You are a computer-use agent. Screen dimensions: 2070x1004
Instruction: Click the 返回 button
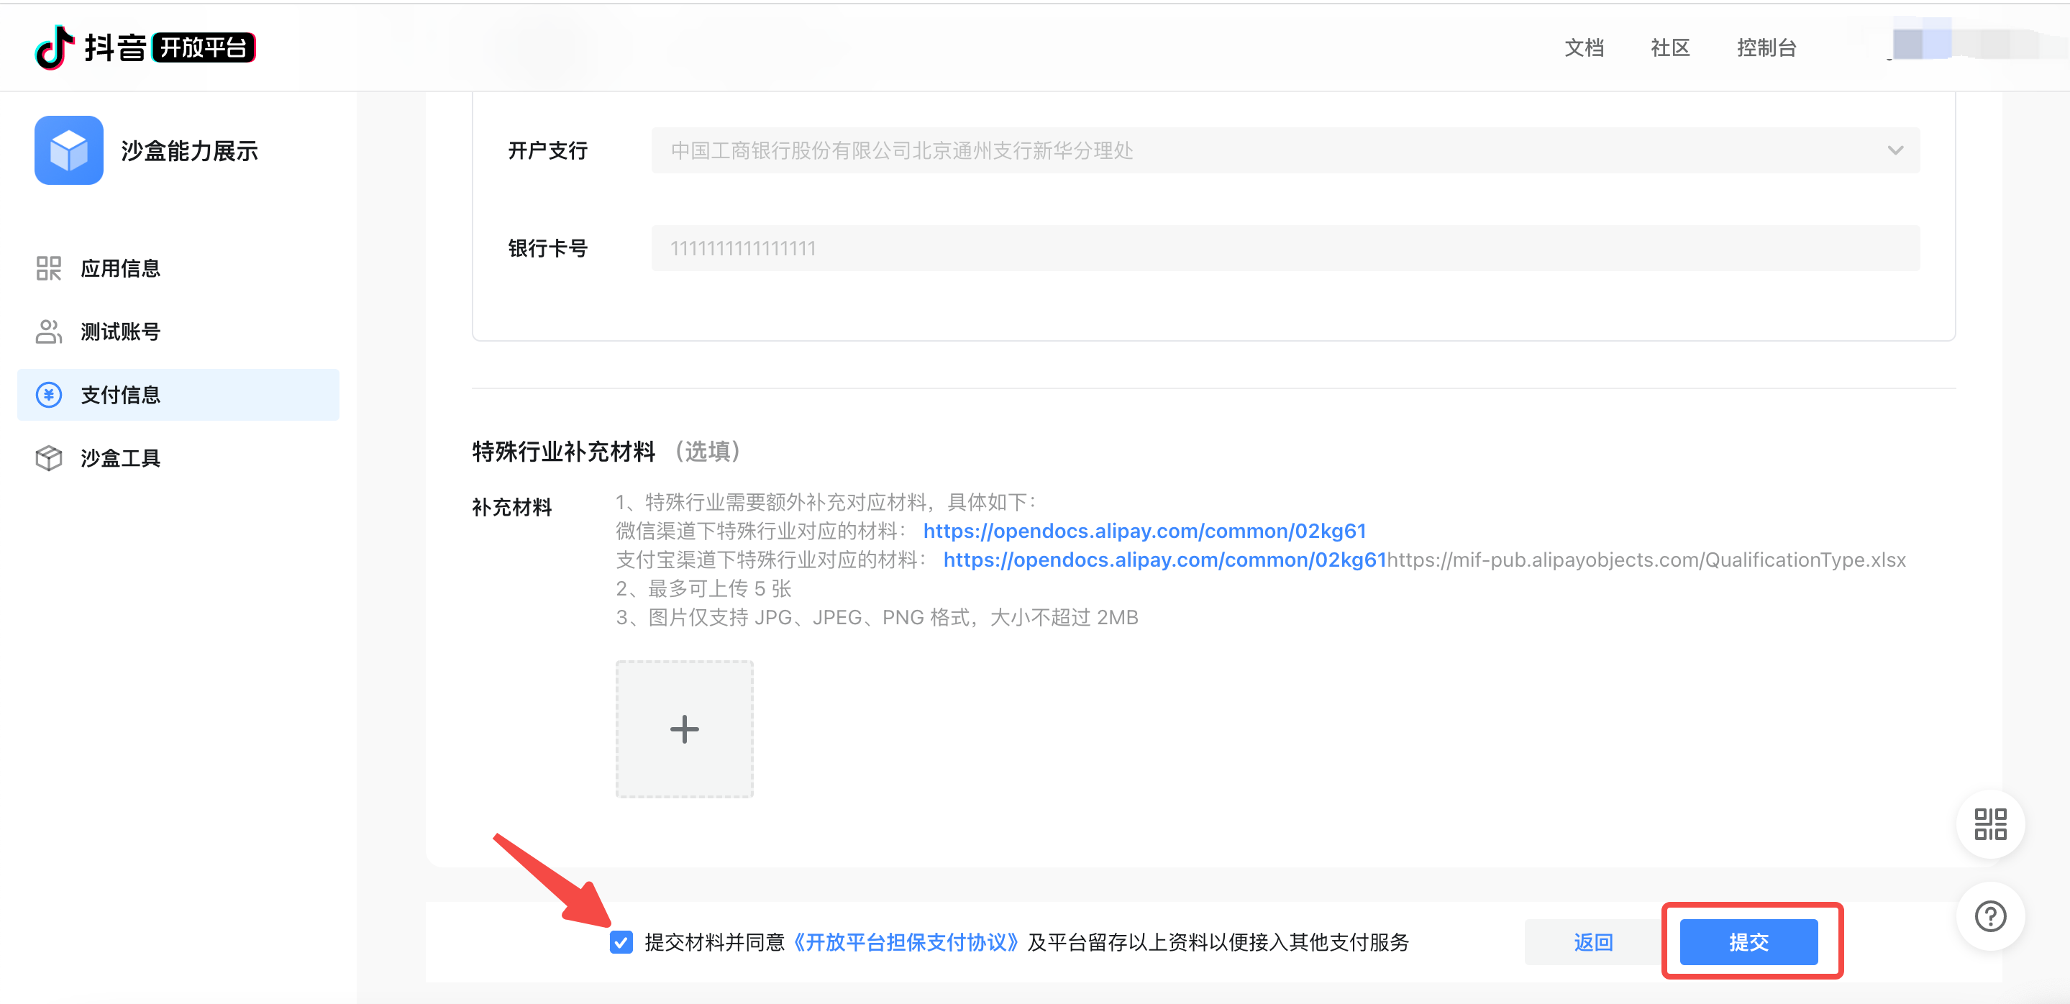pos(1593,942)
